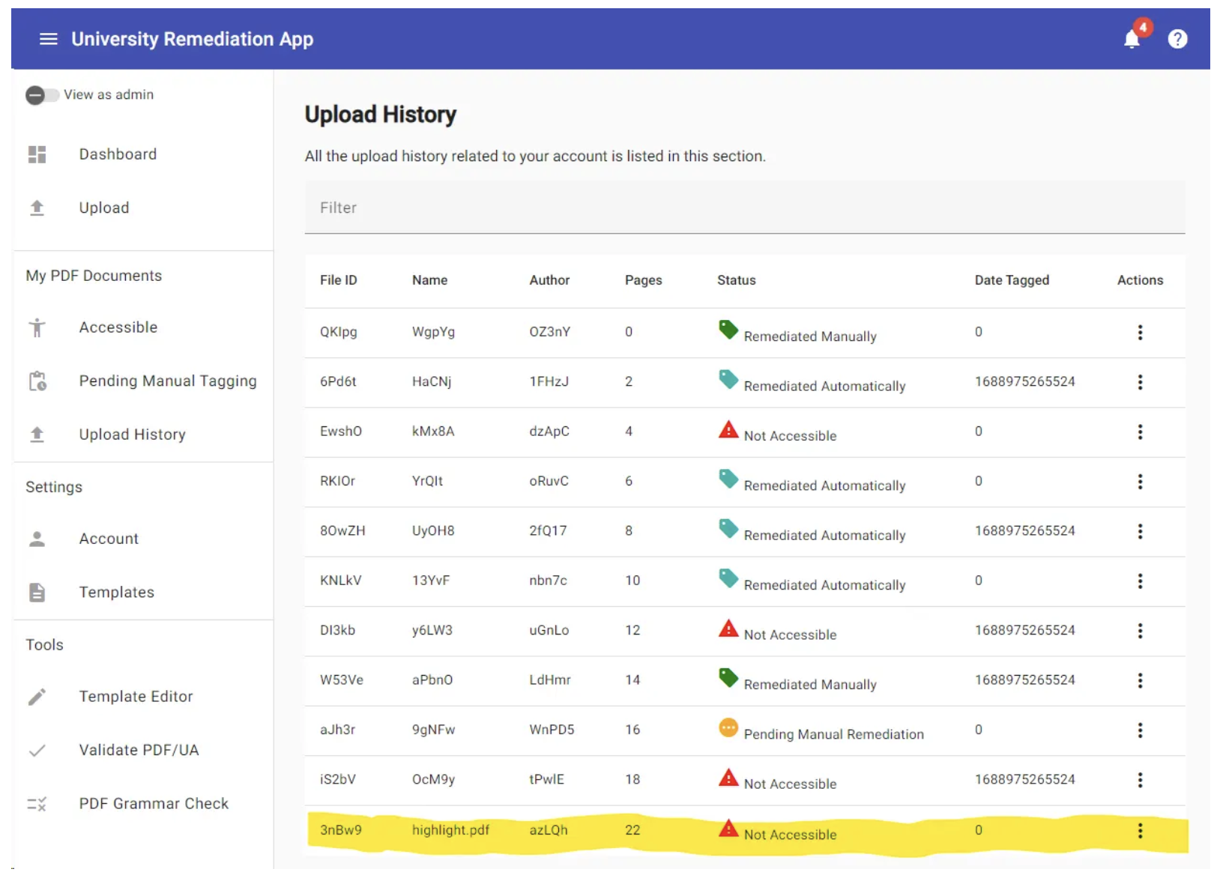Click file ID W53Ve cell
The height and width of the screenshot is (884, 1223).
pyautogui.click(x=342, y=680)
